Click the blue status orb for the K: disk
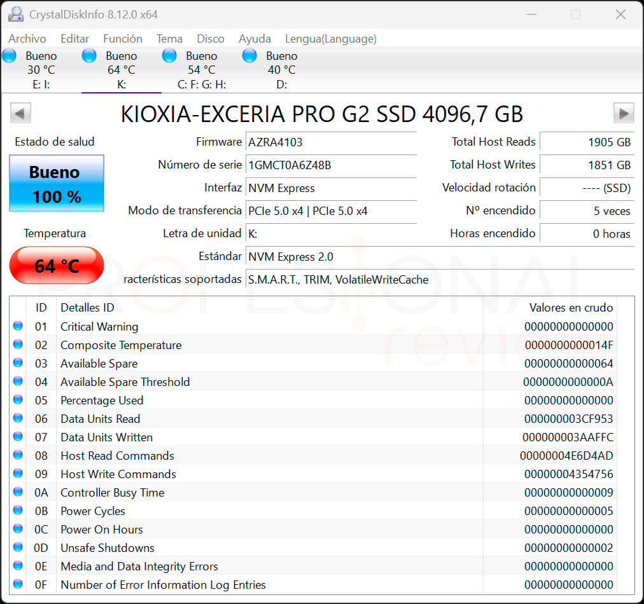This screenshot has height=604, width=644. [89, 55]
